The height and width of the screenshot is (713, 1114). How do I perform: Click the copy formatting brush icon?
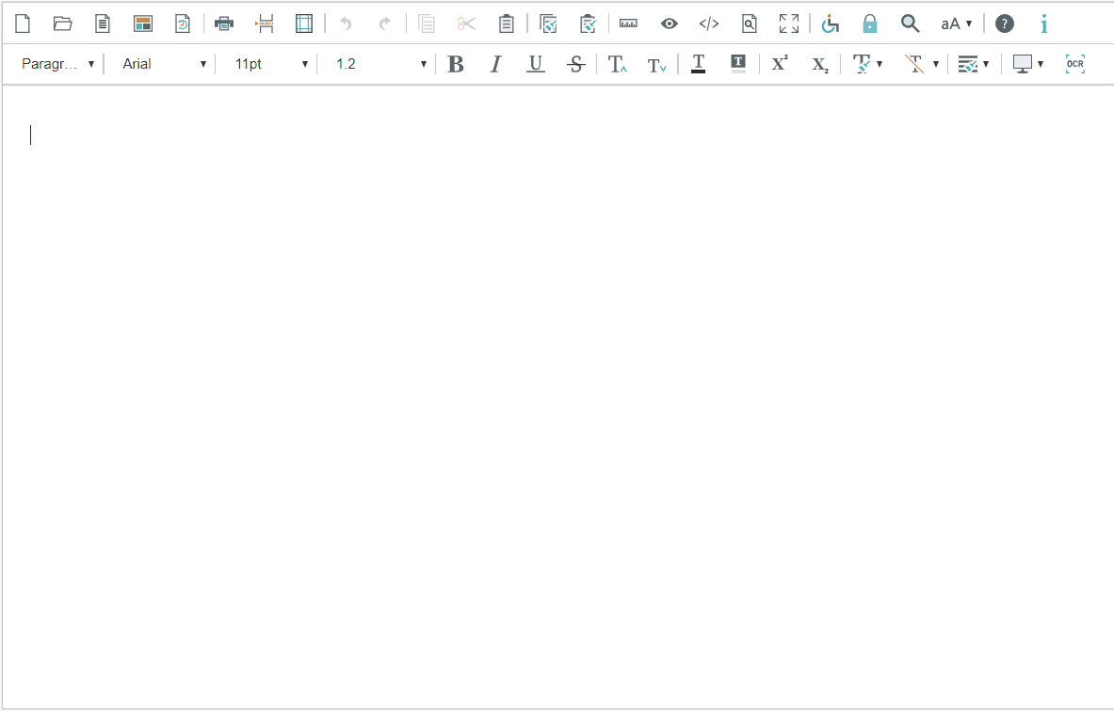click(x=548, y=24)
